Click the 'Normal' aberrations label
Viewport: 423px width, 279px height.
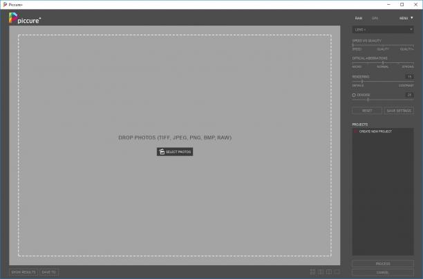tap(383, 66)
